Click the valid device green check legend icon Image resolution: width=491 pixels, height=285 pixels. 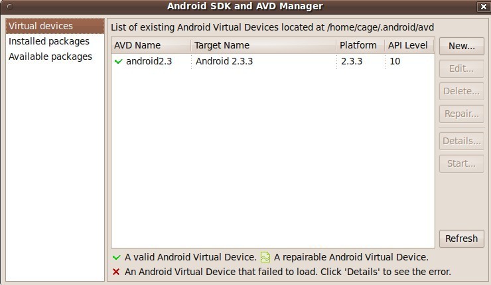click(117, 258)
